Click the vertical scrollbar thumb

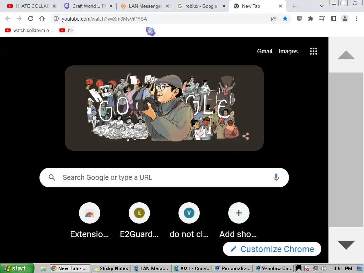pyautogui.click(x=346, y=150)
